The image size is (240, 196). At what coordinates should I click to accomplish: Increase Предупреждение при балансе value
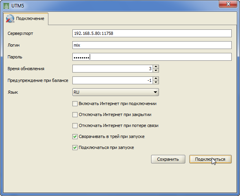pyautogui.click(x=156, y=79)
